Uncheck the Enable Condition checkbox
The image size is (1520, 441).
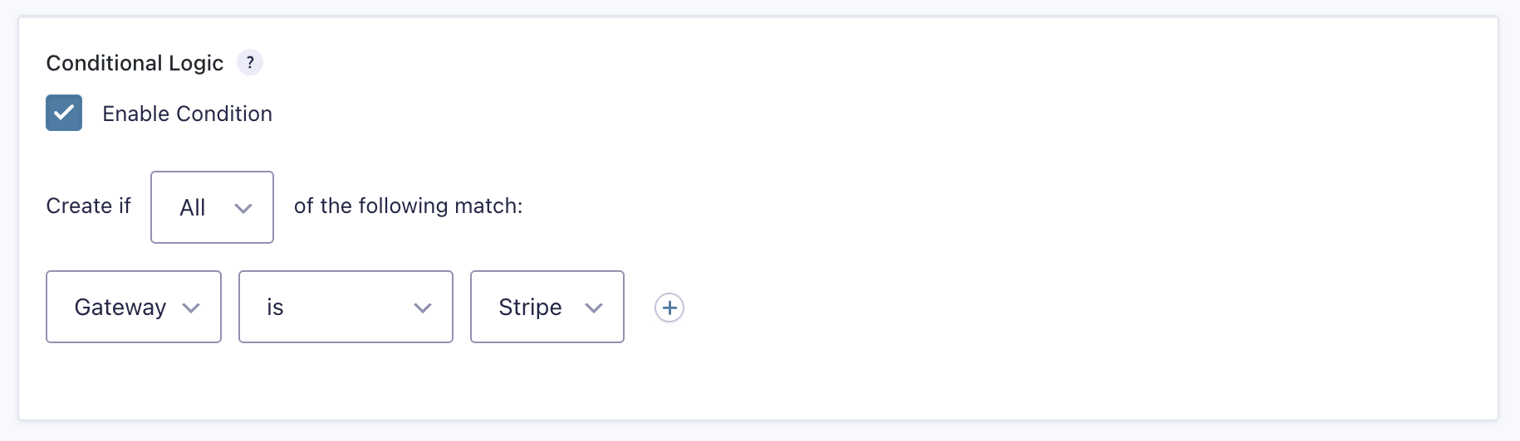coord(64,113)
